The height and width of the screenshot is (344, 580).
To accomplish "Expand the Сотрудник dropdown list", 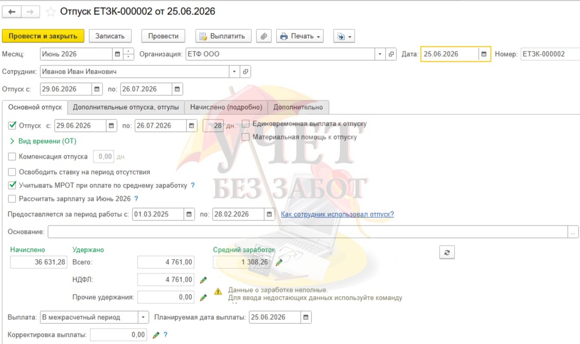I will pos(234,72).
